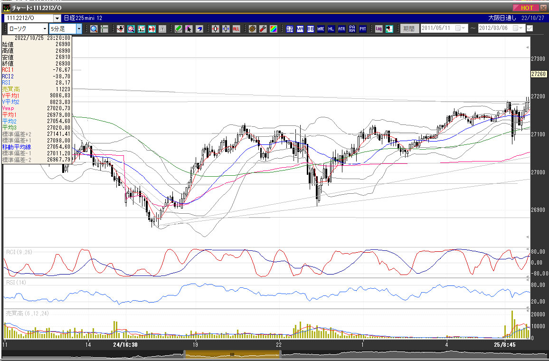Open the brown gear chart settings icon
The height and width of the screenshot is (361, 549).
pyautogui.click(x=253, y=28)
